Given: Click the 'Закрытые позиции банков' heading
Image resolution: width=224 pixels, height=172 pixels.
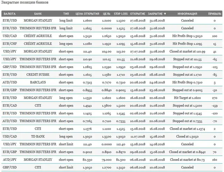Looking at the screenshot, I should tap(25, 2).
